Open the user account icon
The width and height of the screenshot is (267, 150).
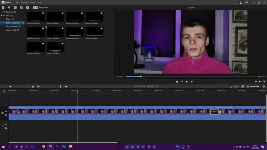[x=241, y=2]
